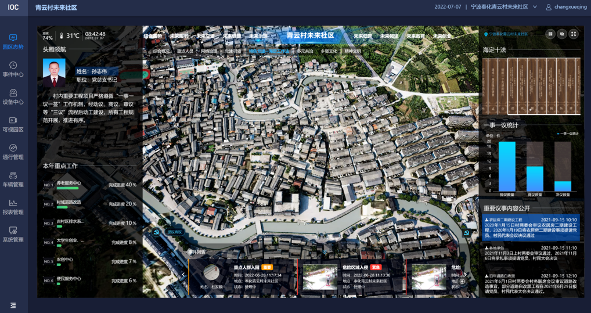
Task: Click the user avatar icon near changxueqing
Action: tap(549, 7)
